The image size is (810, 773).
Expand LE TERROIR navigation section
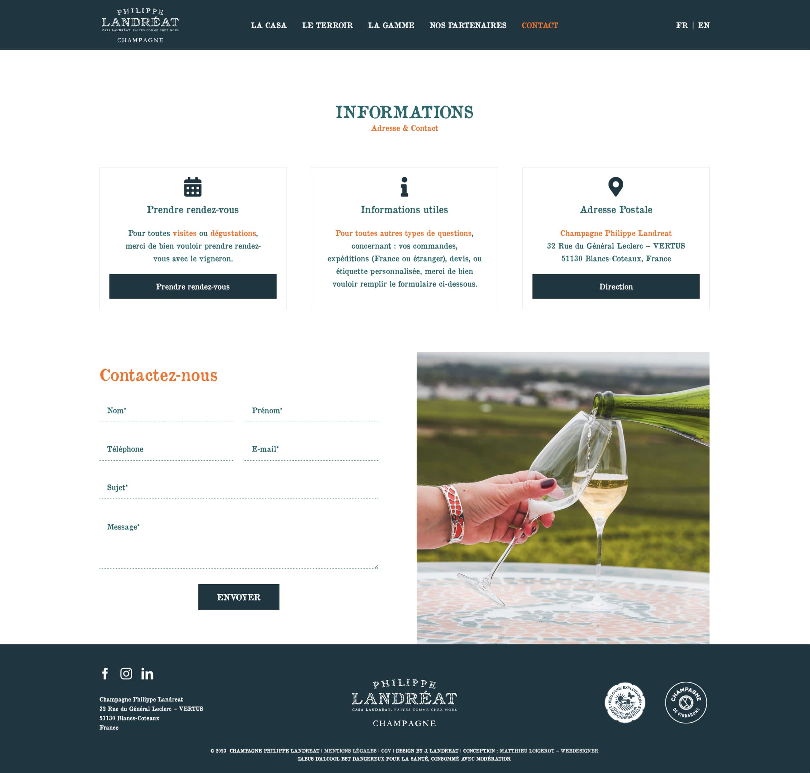[x=327, y=25]
